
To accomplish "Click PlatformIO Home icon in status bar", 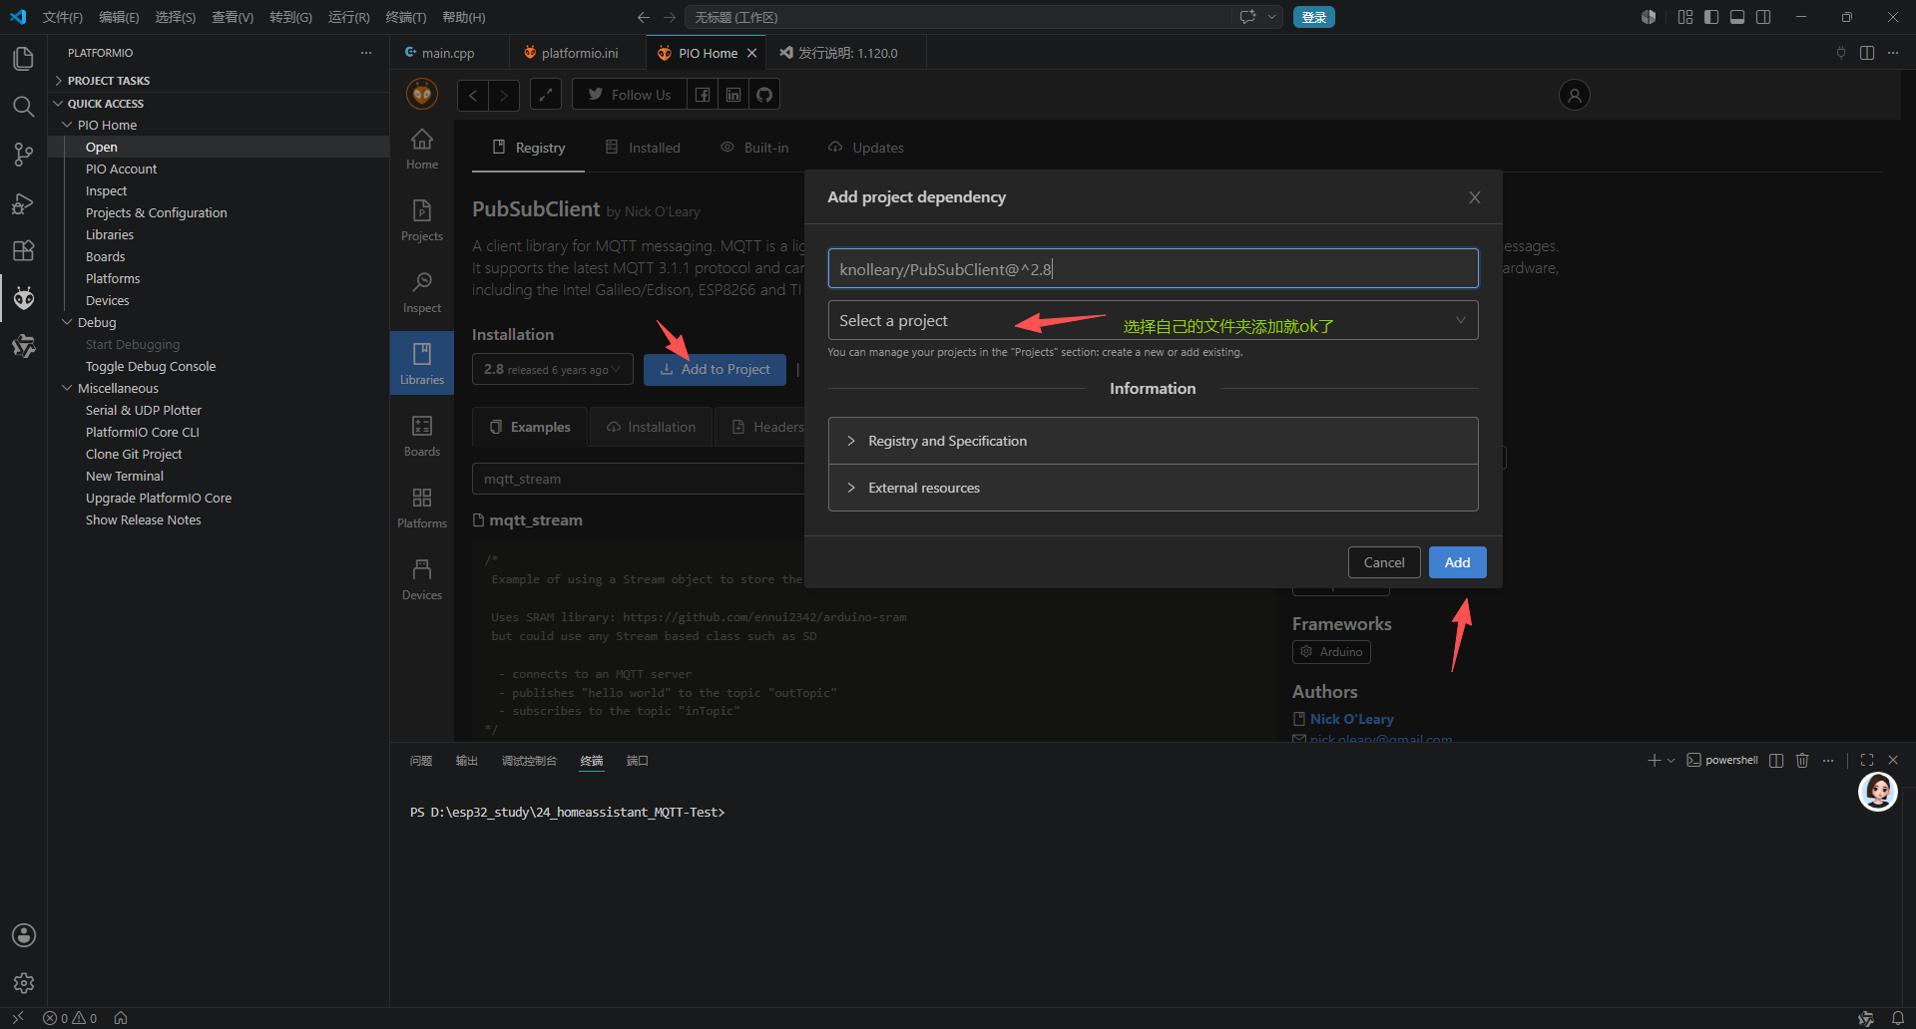I will pyautogui.click(x=121, y=1018).
